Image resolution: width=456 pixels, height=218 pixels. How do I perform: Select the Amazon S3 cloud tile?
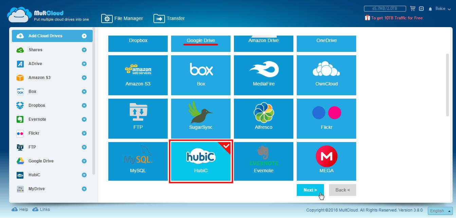pos(138,75)
